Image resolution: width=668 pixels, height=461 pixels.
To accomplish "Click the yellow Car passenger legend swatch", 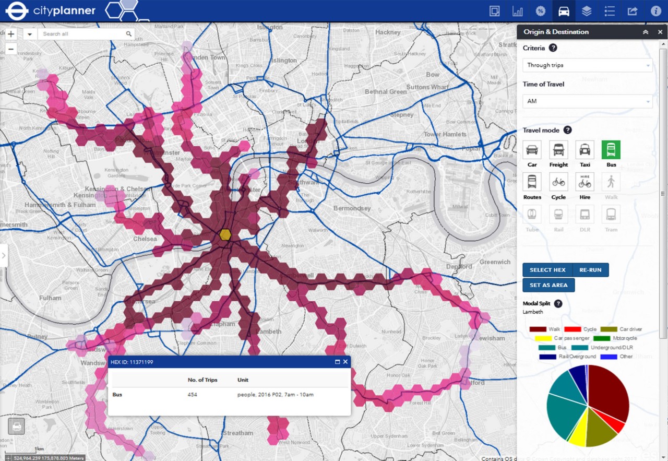I will (543, 338).
